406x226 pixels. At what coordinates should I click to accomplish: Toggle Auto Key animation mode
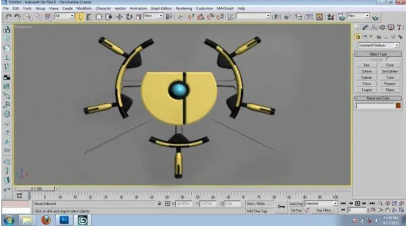[296, 204]
